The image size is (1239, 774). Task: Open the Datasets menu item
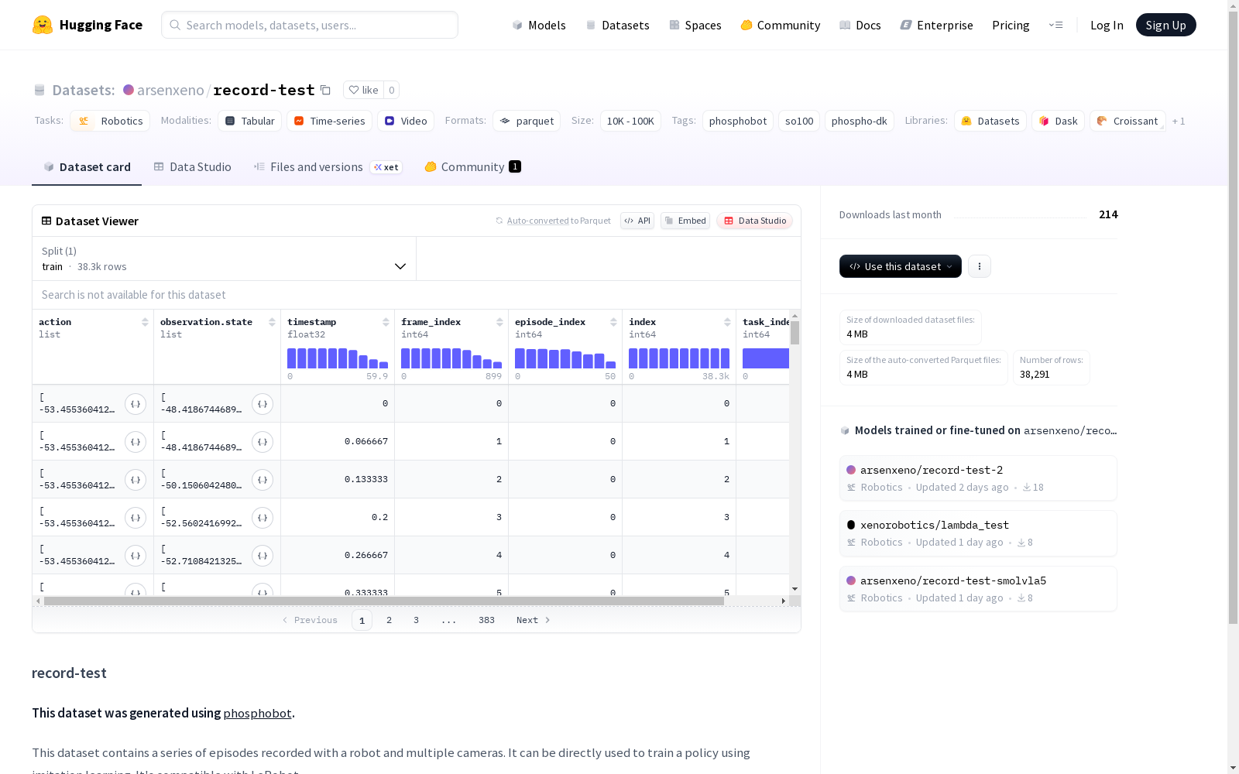point(617,25)
